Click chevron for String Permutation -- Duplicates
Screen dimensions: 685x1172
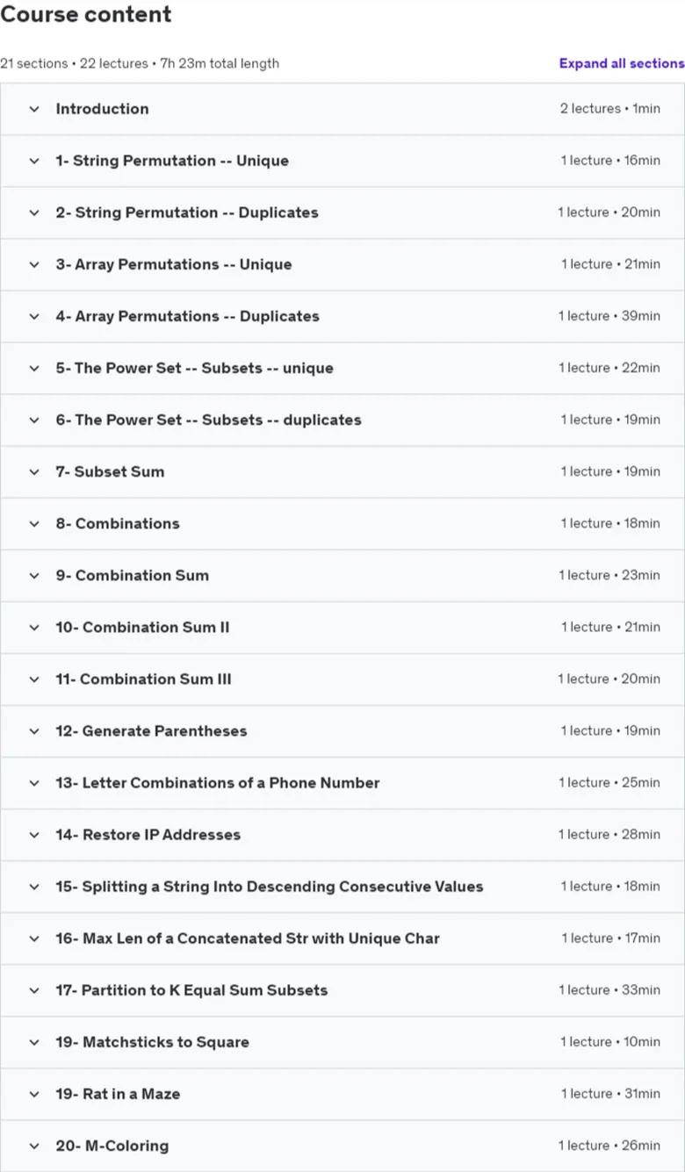[x=34, y=212]
